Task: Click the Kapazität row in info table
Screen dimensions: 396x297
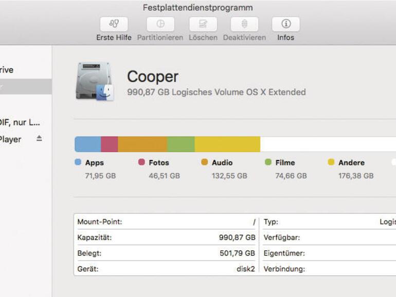Action: [x=166, y=237]
